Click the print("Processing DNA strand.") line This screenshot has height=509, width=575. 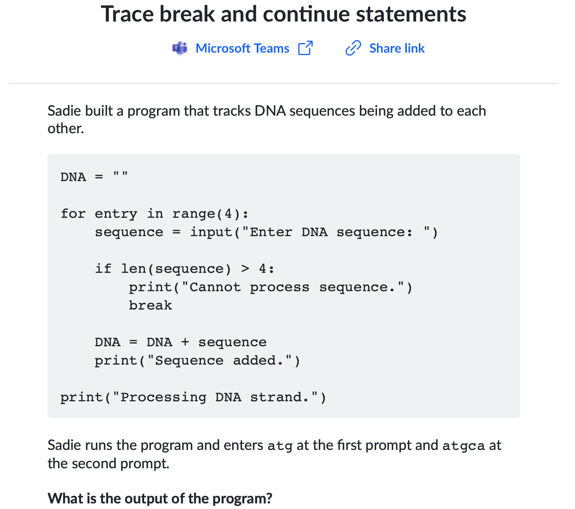193,397
